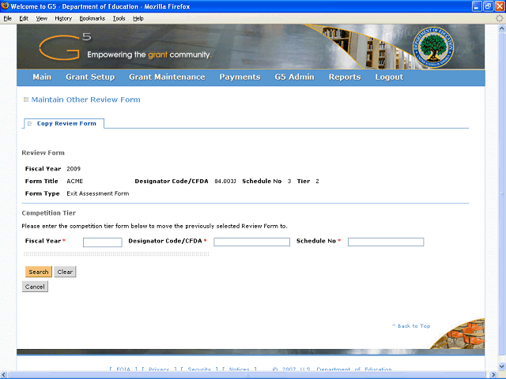Open the Notices footer link
Screen dimensions: 506x379
(x=239, y=370)
